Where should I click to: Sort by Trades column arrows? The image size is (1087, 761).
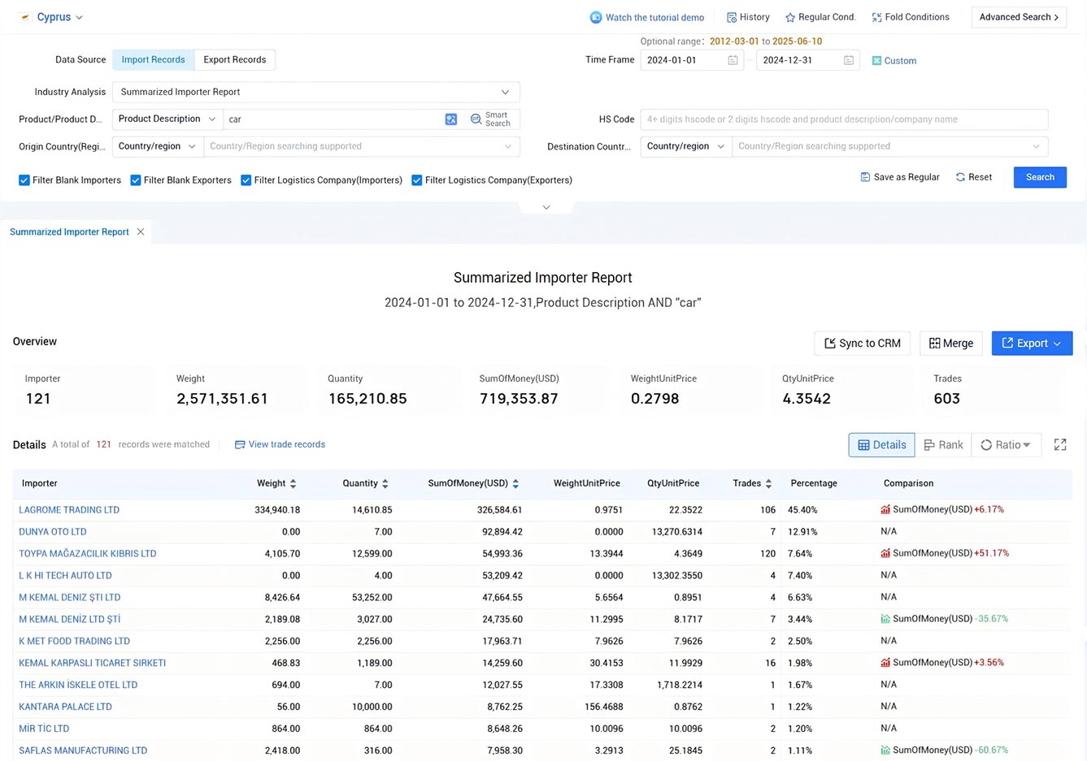click(x=768, y=483)
